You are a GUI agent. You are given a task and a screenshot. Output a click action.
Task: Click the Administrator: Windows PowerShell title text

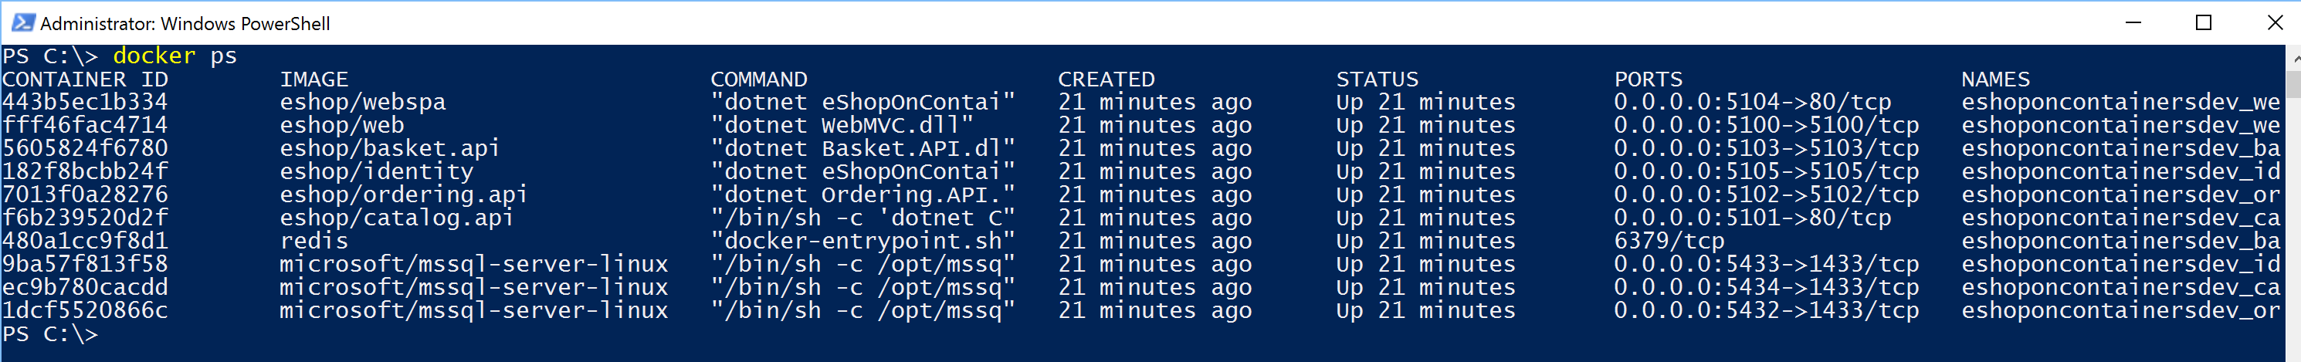pyautogui.click(x=185, y=24)
